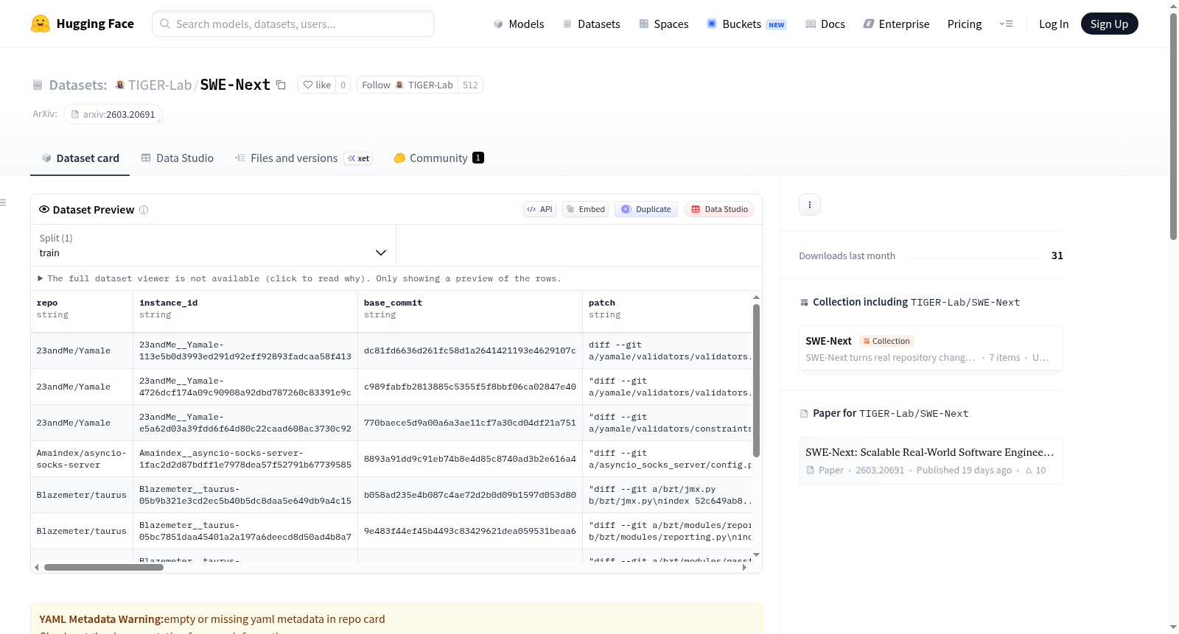Open the SWE-Next collection card
Viewport: 1179px width, 634px height.
pos(931,349)
